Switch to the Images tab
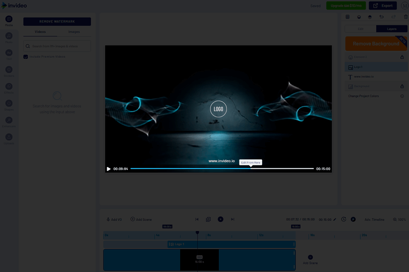The image size is (409, 272). pos(74,31)
